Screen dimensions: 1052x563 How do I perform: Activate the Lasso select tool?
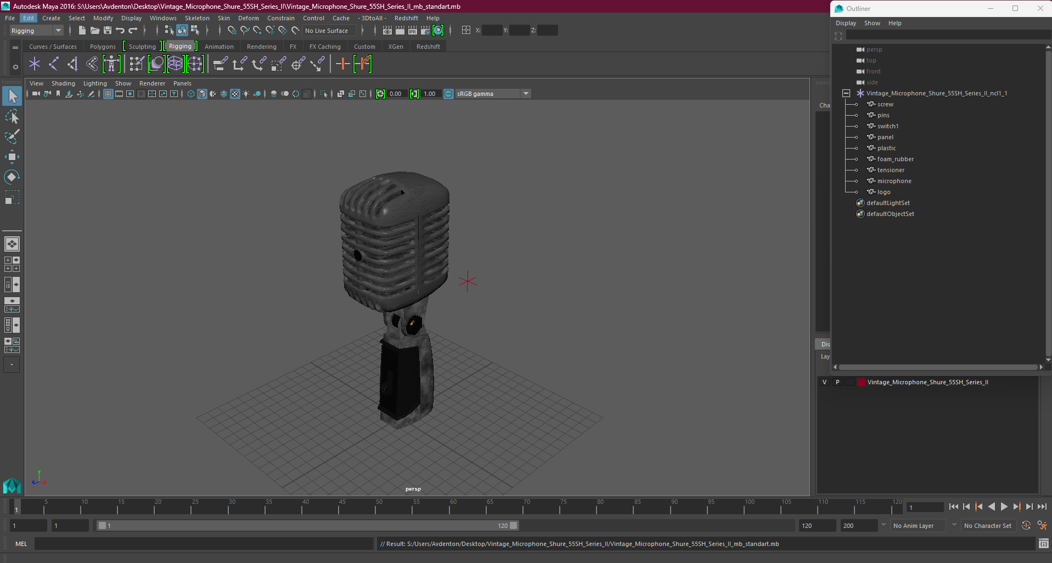[x=12, y=116]
